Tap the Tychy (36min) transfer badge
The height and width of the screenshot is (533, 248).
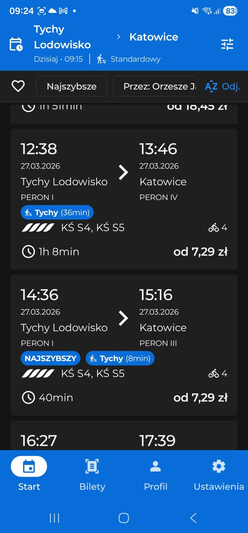(x=57, y=213)
